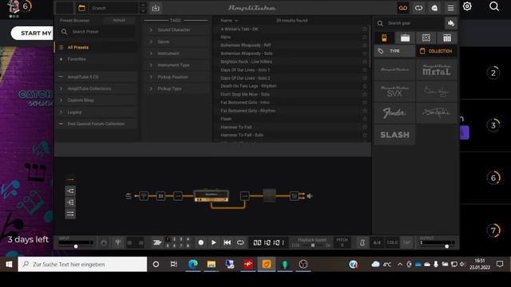The image size is (511, 287).
Task: Select the cabinet speaker gear category tab
Action: point(426,37)
